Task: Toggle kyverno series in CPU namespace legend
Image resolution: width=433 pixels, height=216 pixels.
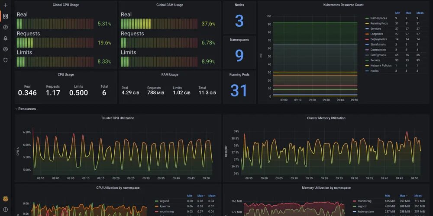Action: point(165,206)
